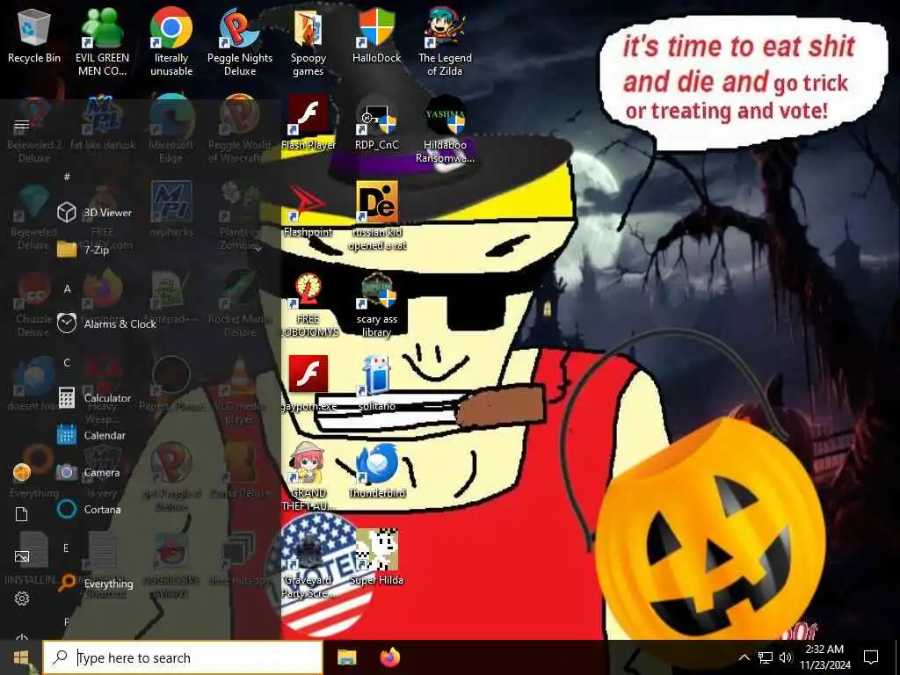Launch Firefox from the taskbar

[390, 657]
